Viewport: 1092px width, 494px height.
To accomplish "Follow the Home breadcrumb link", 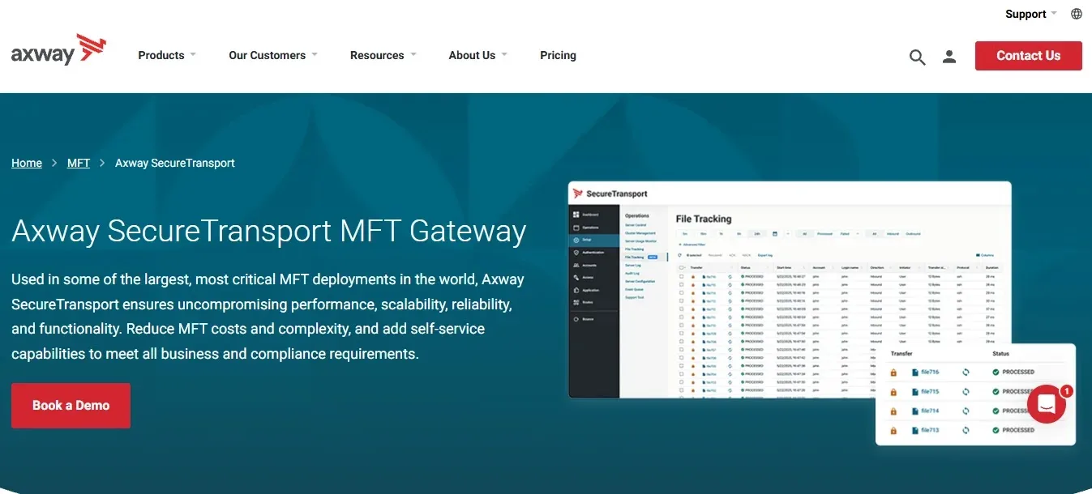I will tap(27, 163).
